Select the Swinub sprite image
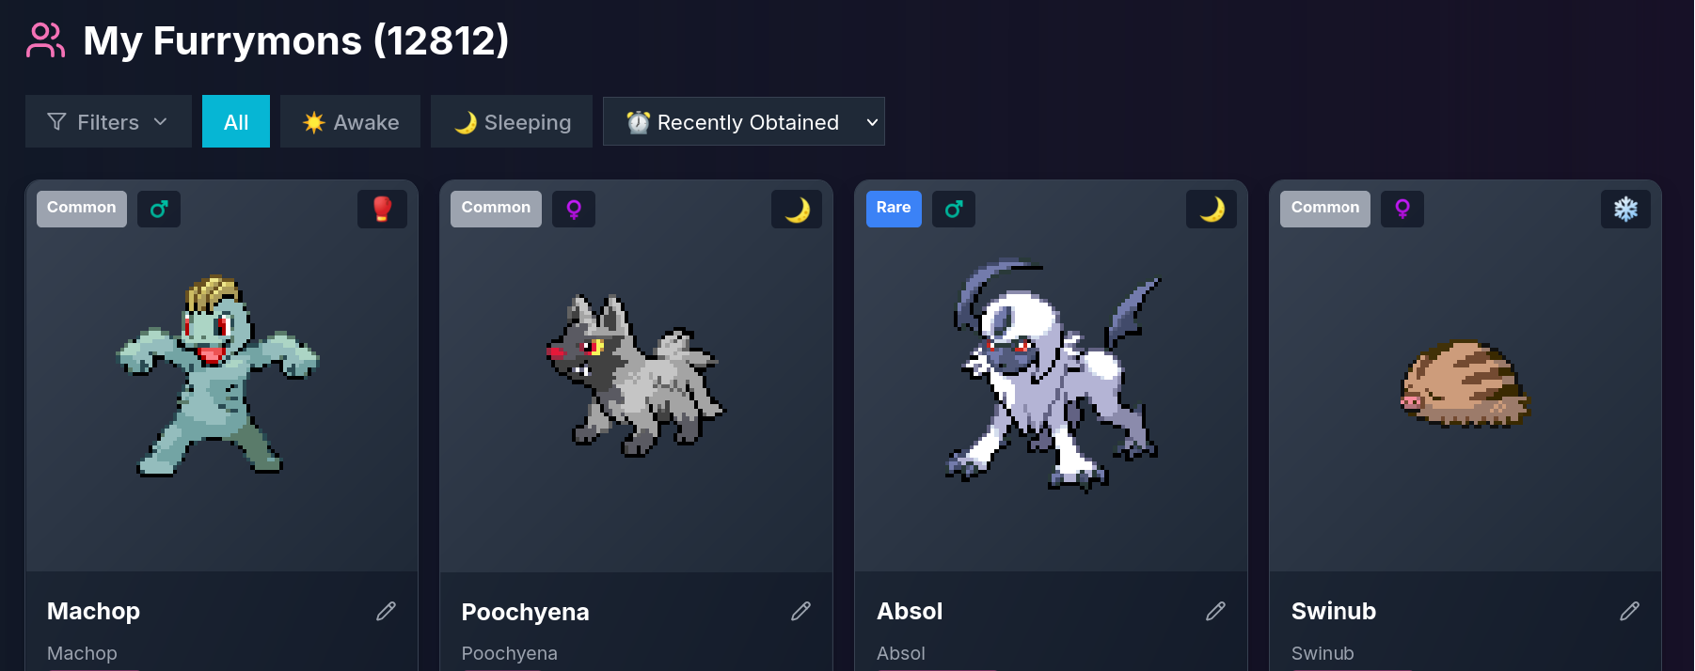The height and width of the screenshot is (671, 1695). pos(1465,383)
